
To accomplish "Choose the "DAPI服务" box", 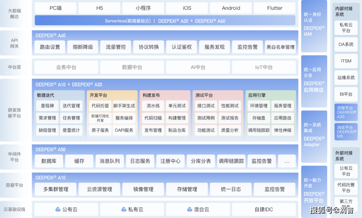I will pos(124,130).
